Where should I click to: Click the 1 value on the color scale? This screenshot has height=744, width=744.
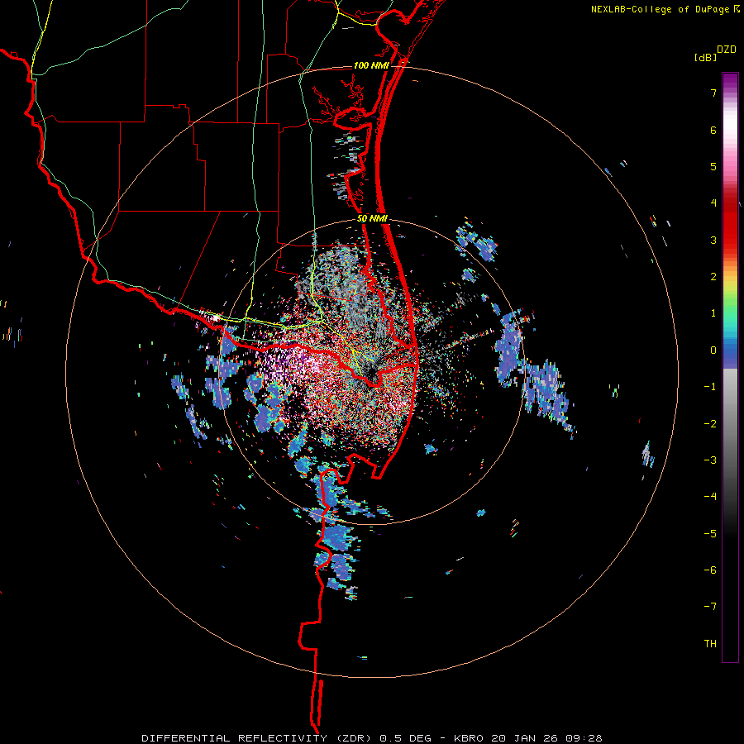[x=713, y=313]
